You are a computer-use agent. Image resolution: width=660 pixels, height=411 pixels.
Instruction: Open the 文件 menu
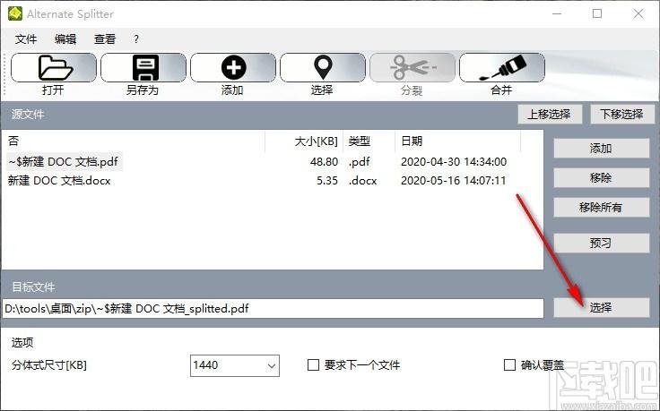pos(26,39)
